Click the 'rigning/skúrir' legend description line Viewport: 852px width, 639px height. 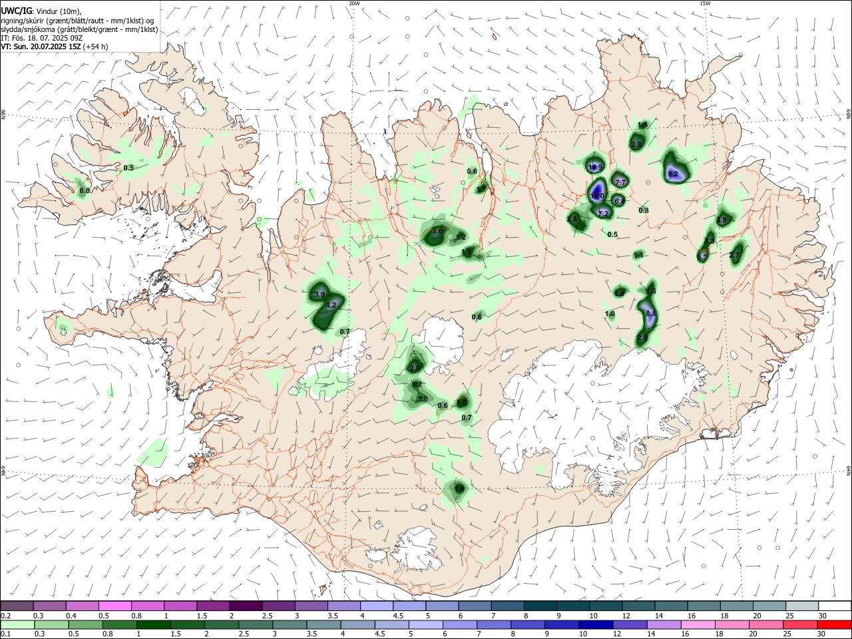[x=77, y=21]
